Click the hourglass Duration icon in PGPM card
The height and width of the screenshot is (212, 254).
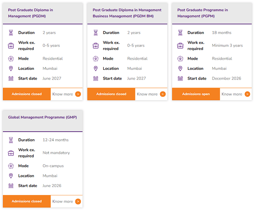tap(180, 33)
